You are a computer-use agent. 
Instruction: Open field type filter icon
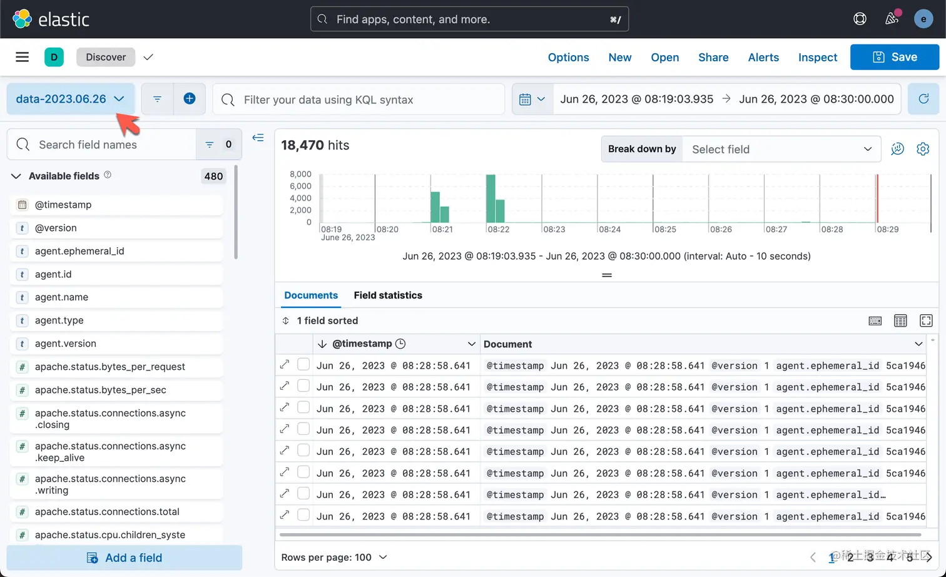tap(218, 145)
